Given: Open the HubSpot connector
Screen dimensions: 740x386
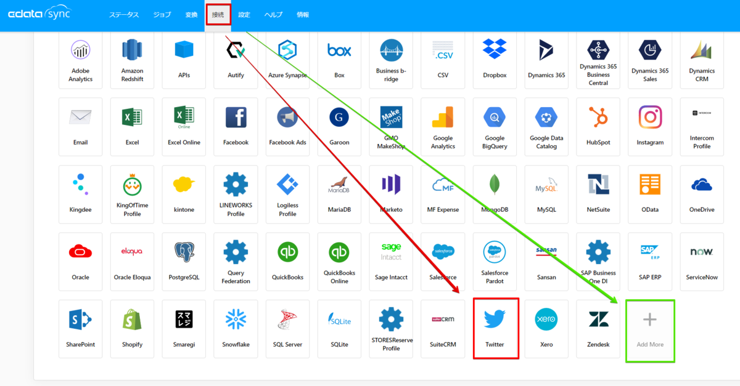Looking at the screenshot, I should [599, 127].
